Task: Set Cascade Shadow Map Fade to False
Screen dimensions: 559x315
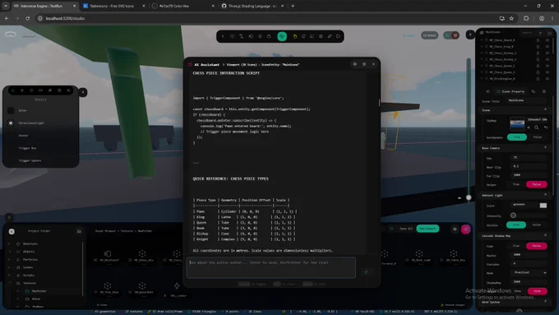Action: pyautogui.click(x=537, y=246)
